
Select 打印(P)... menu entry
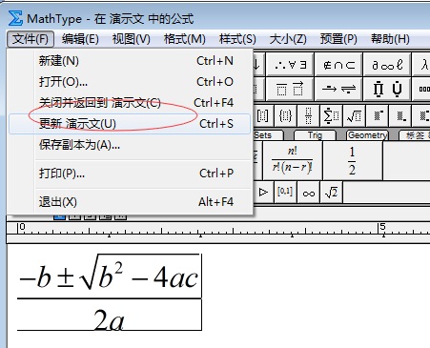click(131, 174)
